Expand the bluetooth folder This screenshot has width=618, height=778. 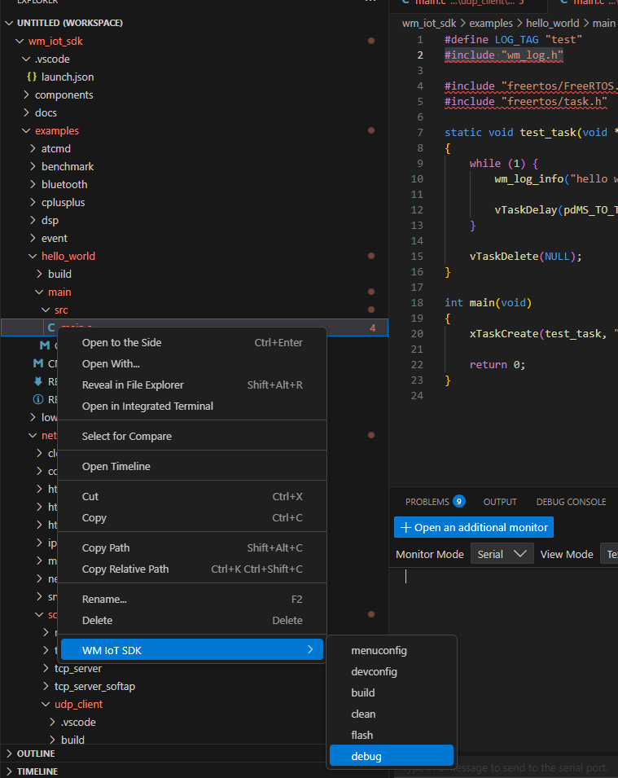[33, 184]
